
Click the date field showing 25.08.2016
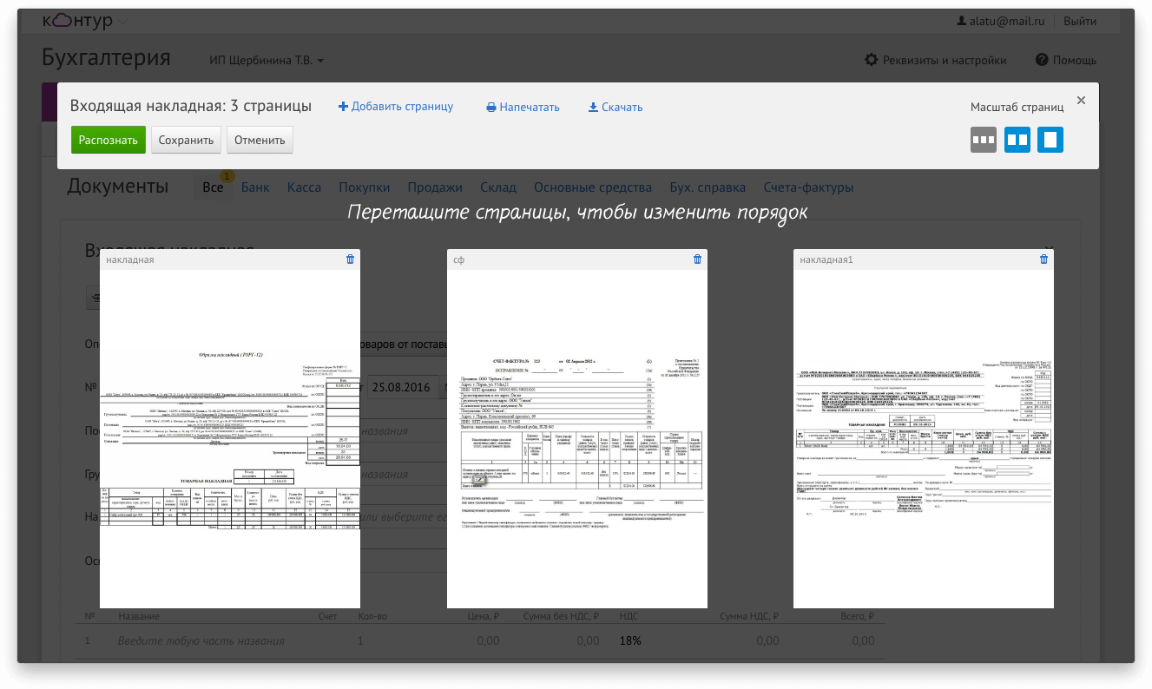(405, 387)
